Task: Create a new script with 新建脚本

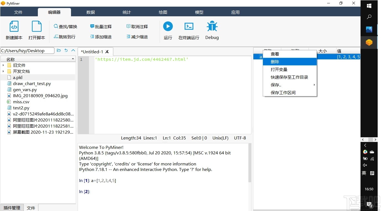Action: (x=14, y=30)
